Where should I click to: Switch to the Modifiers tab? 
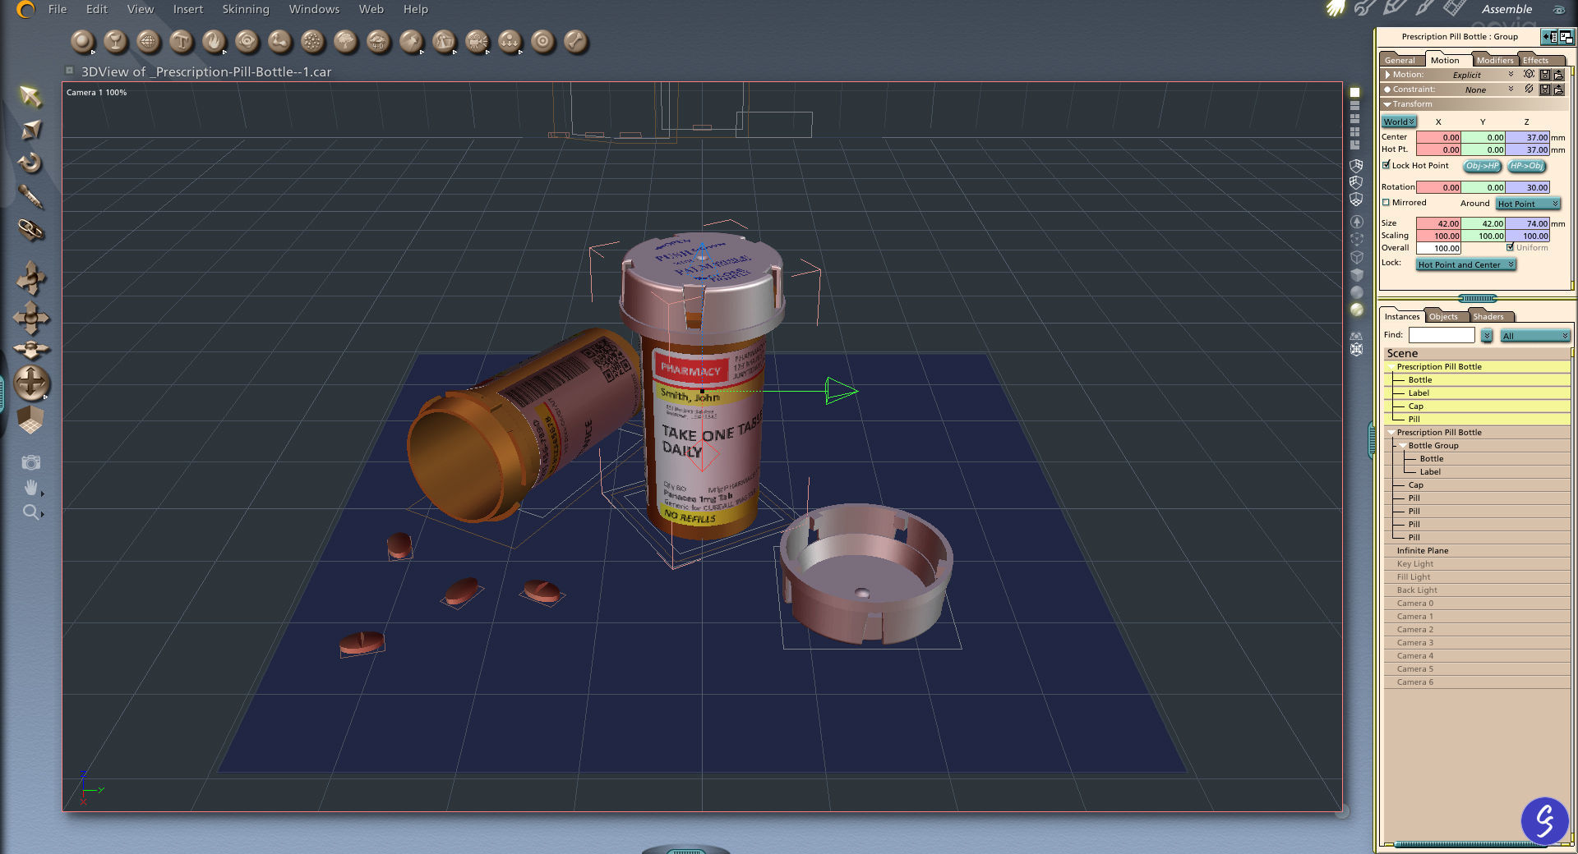pos(1494,60)
